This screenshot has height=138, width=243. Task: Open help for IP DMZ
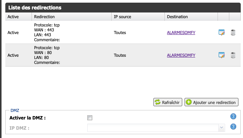coord(233,127)
